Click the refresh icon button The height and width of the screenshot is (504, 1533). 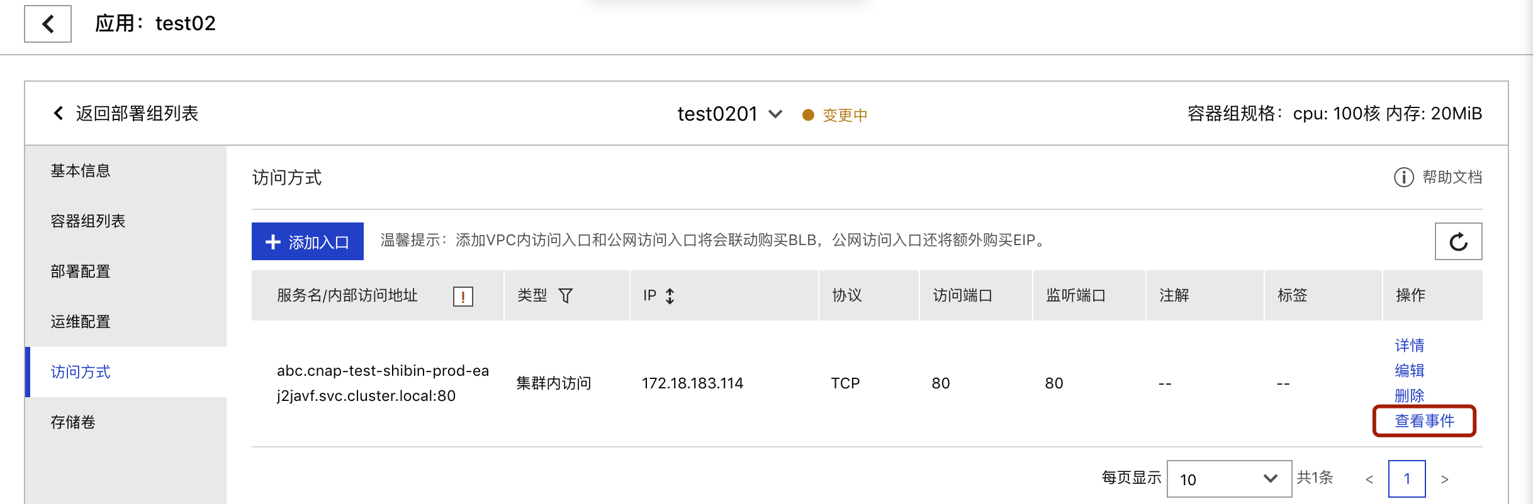pyautogui.click(x=1458, y=241)
